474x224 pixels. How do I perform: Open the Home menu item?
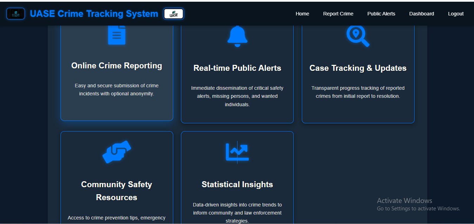coord(302,14)
